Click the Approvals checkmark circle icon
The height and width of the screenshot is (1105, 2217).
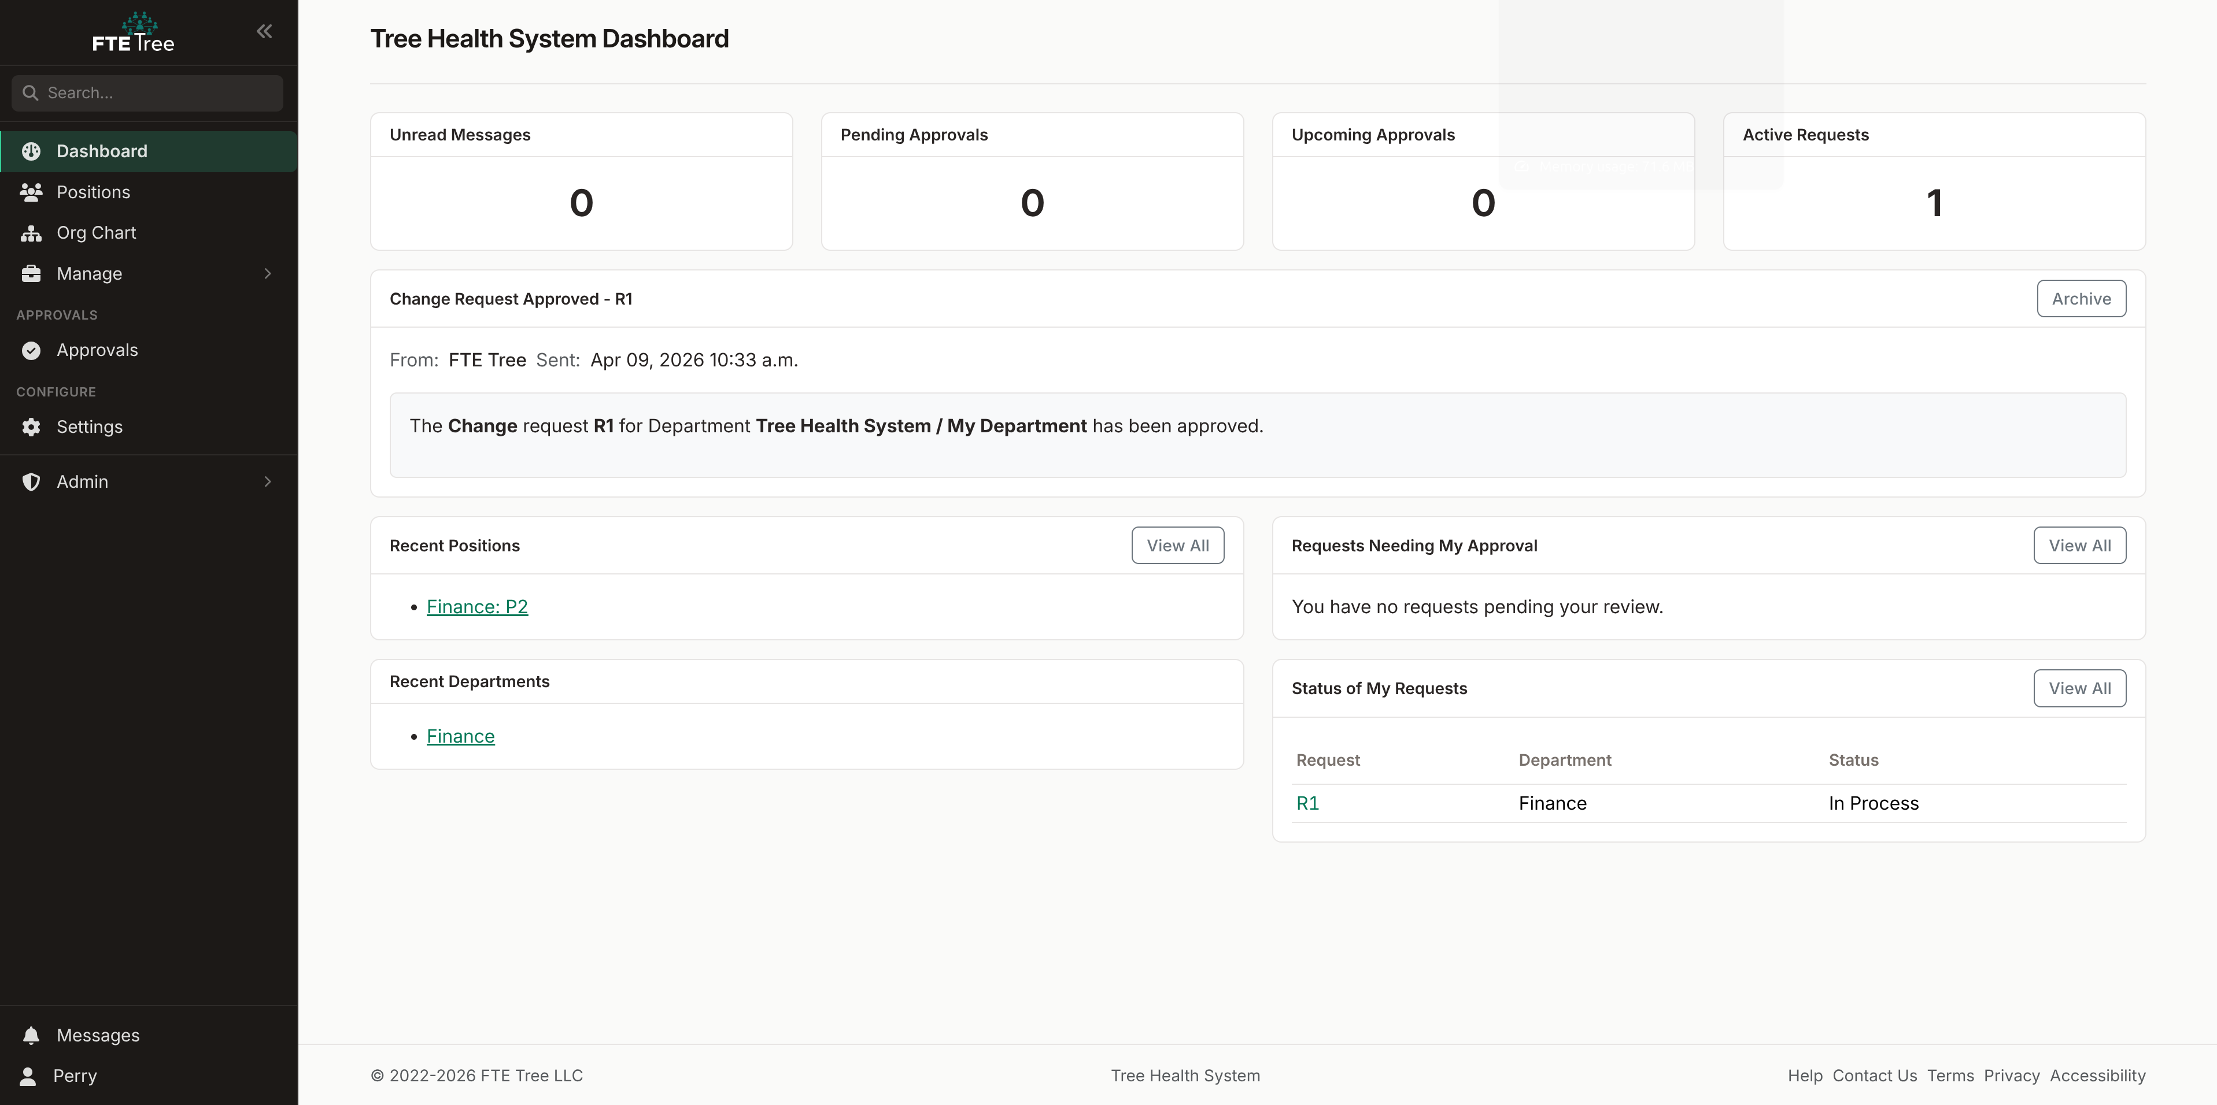[31, 350]
